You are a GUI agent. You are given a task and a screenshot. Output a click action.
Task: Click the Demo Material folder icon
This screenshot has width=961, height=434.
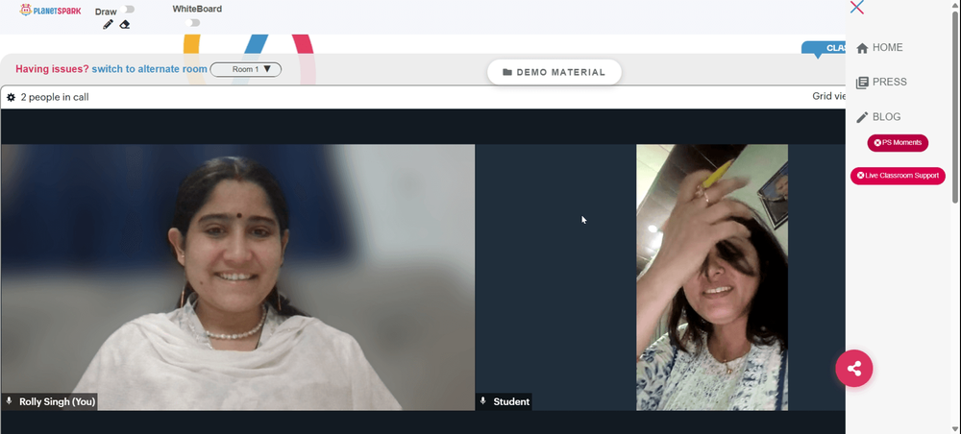507,72
